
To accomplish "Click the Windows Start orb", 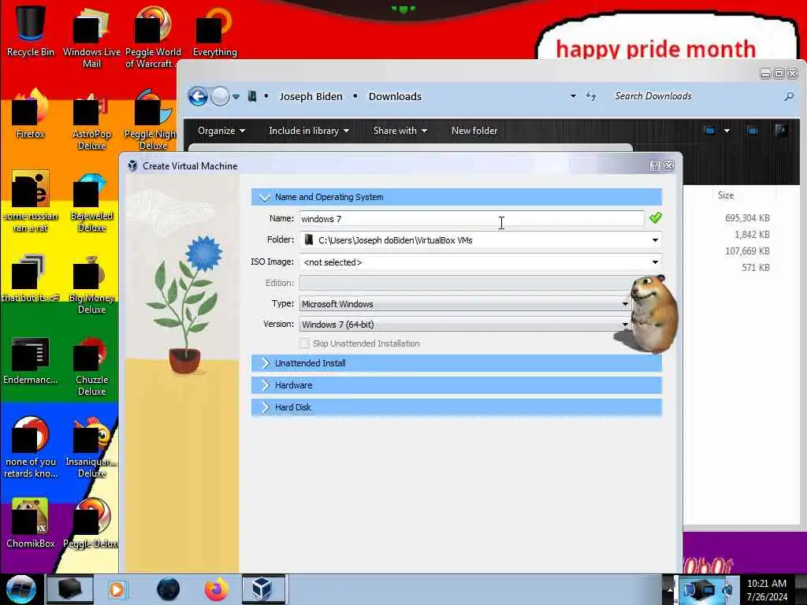I will [x=20, y=589].
